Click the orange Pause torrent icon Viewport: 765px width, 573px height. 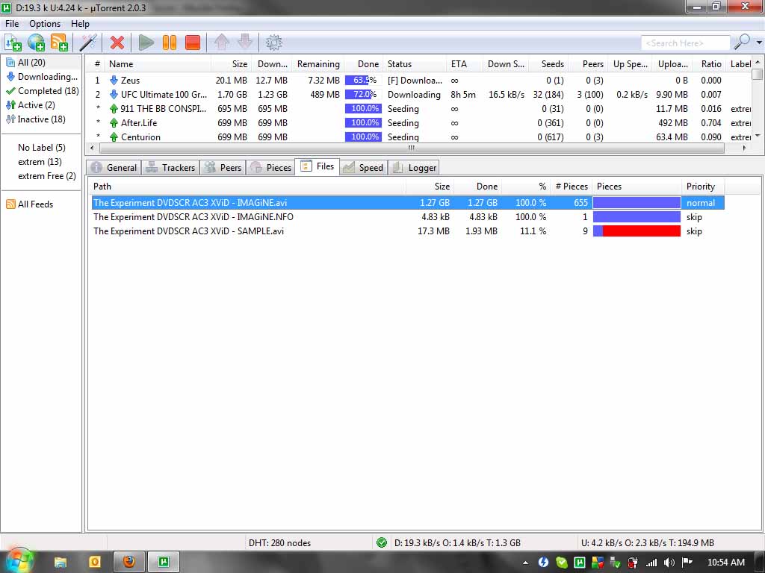coord(170,43)
